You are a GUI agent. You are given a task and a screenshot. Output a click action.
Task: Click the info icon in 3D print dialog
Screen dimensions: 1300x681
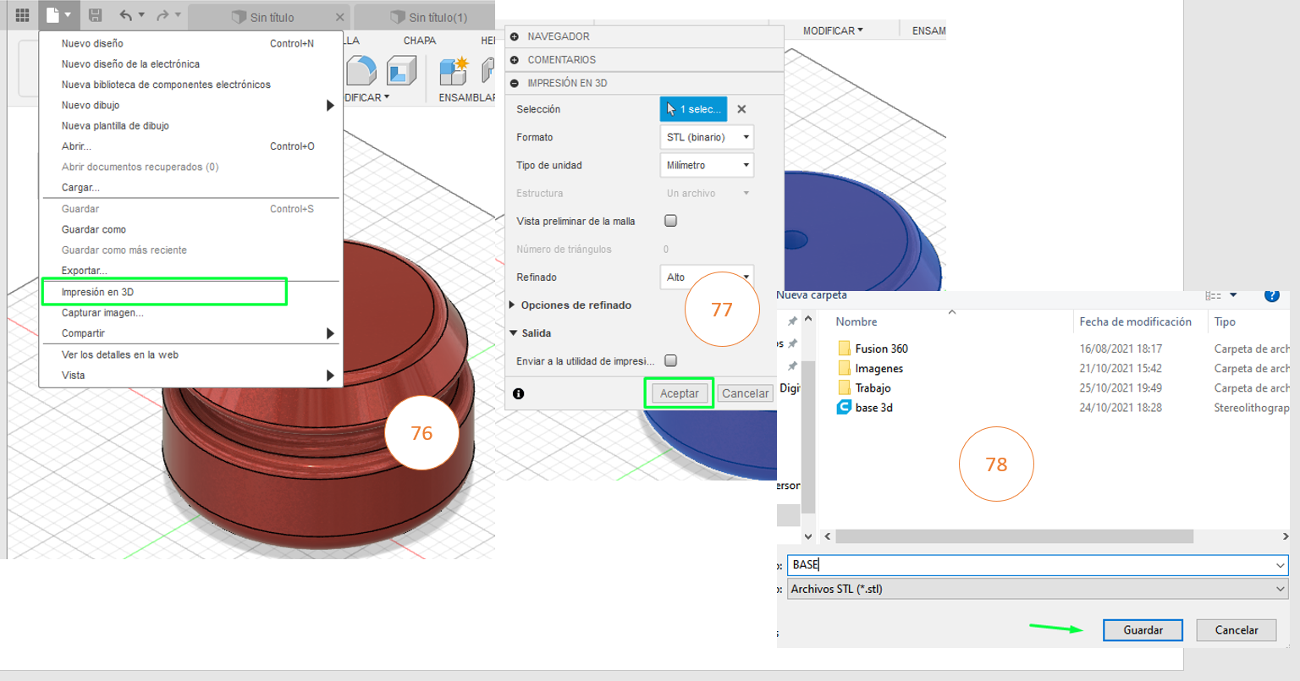(518, 393)
